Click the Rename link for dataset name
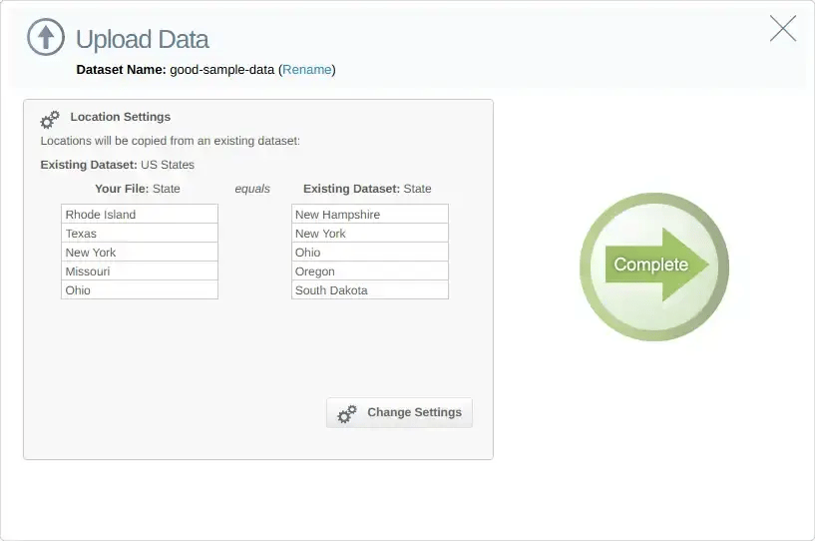The image size is (815, 541). [x=306, y=70]
